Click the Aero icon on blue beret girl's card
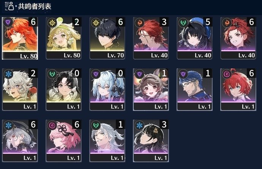 point(183,22)
